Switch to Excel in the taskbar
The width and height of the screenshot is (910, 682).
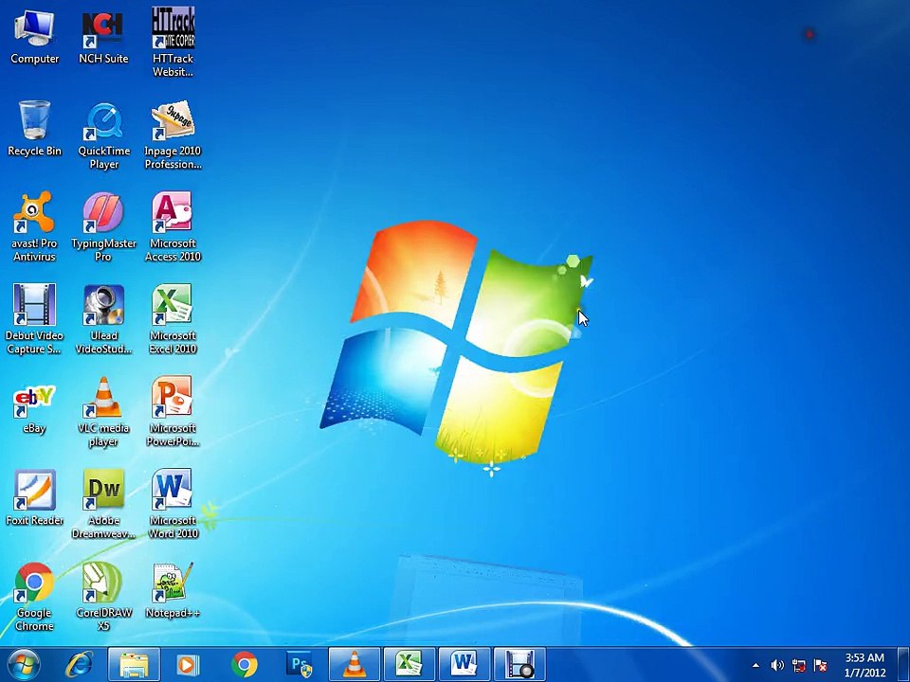(409, 665)
